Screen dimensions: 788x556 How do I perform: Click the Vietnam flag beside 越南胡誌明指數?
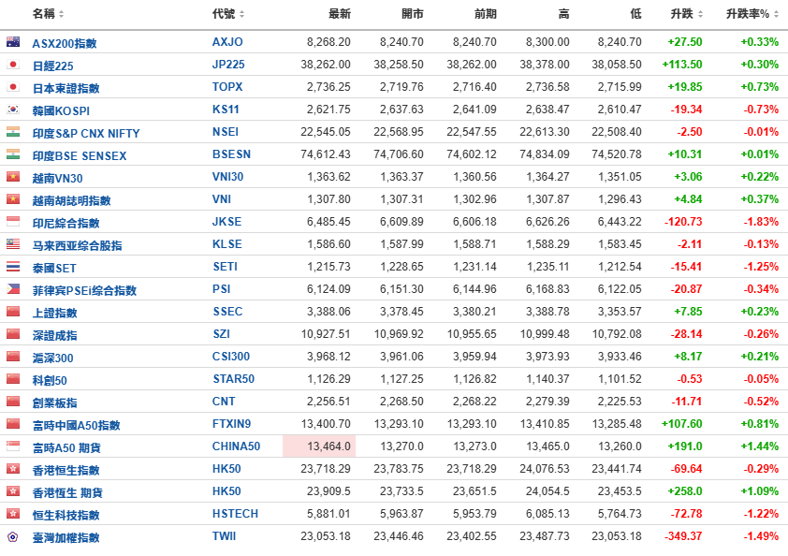tap(13, 199)
